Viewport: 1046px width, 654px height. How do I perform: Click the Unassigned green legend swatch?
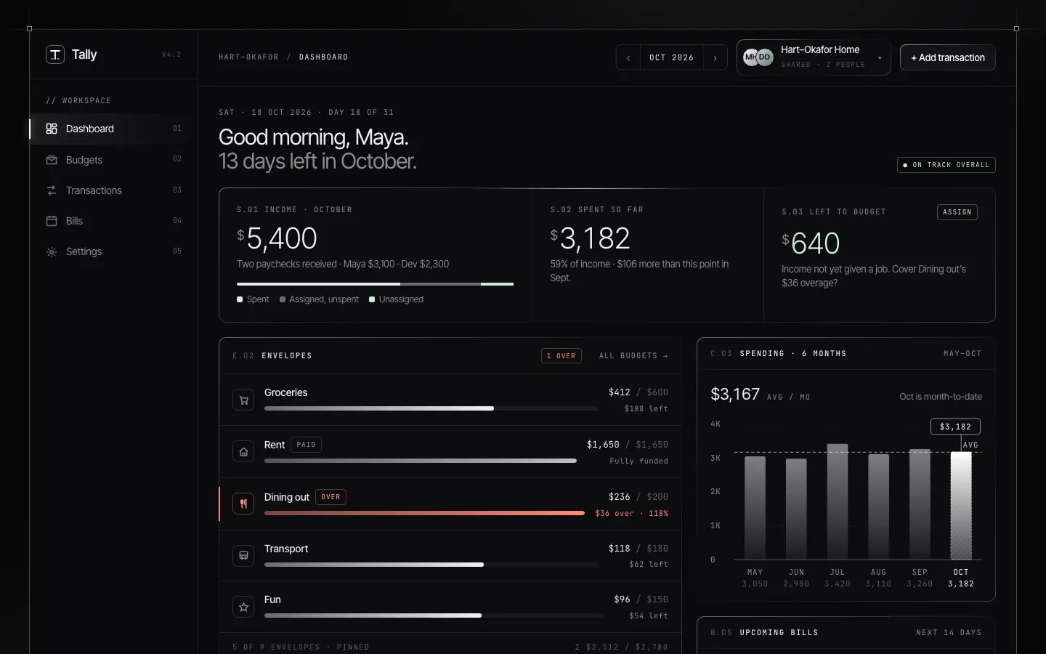click(x=372, y=299)
